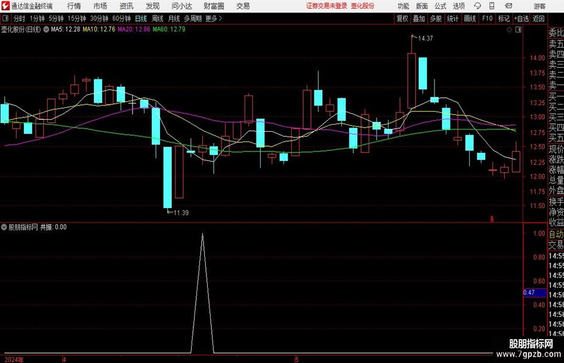
Task: Switch to 5分钟 period tab
Action: [56, 18]
